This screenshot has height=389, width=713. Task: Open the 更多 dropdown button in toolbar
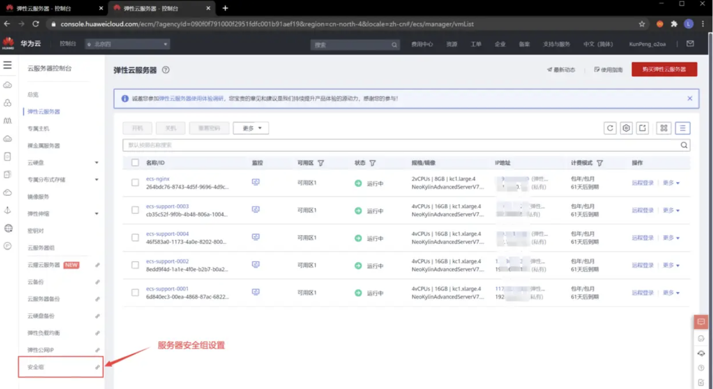tap(251, 128)
